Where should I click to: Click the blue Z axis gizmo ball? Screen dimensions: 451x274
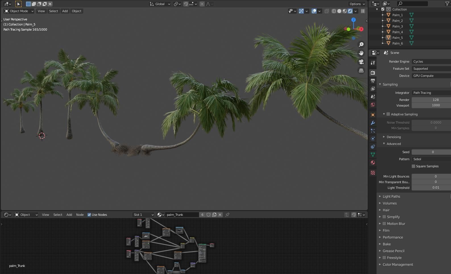pyautogui.click(x=354, y=20)
